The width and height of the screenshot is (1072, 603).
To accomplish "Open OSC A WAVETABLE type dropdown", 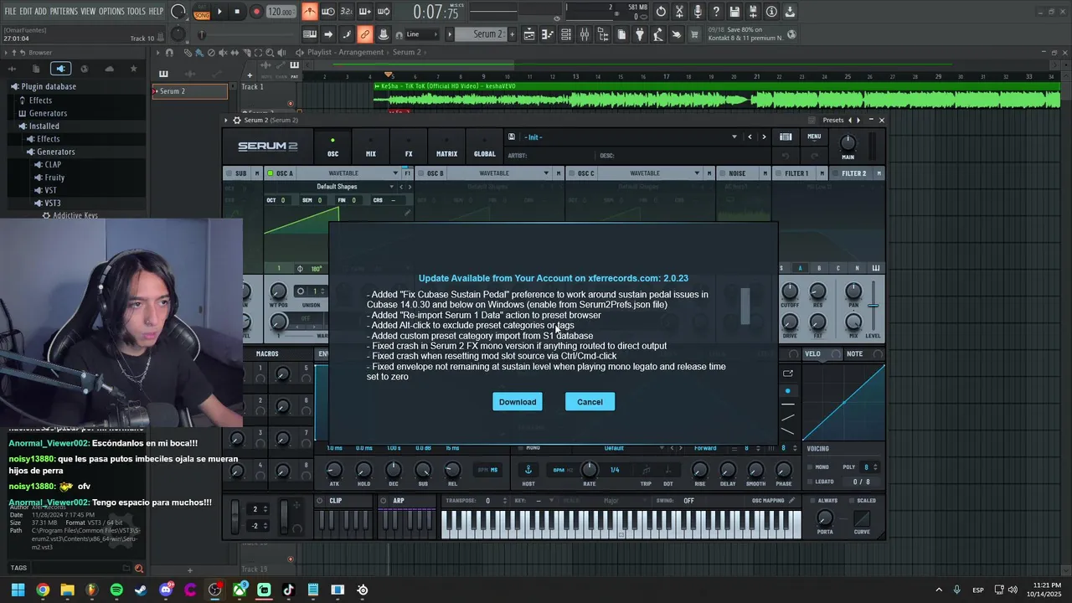I will (x=349, y=173).
